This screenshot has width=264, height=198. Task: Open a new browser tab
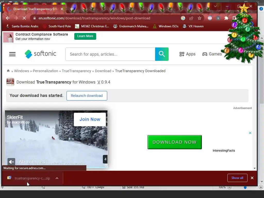pyautogui.click(x=72, y=9)
